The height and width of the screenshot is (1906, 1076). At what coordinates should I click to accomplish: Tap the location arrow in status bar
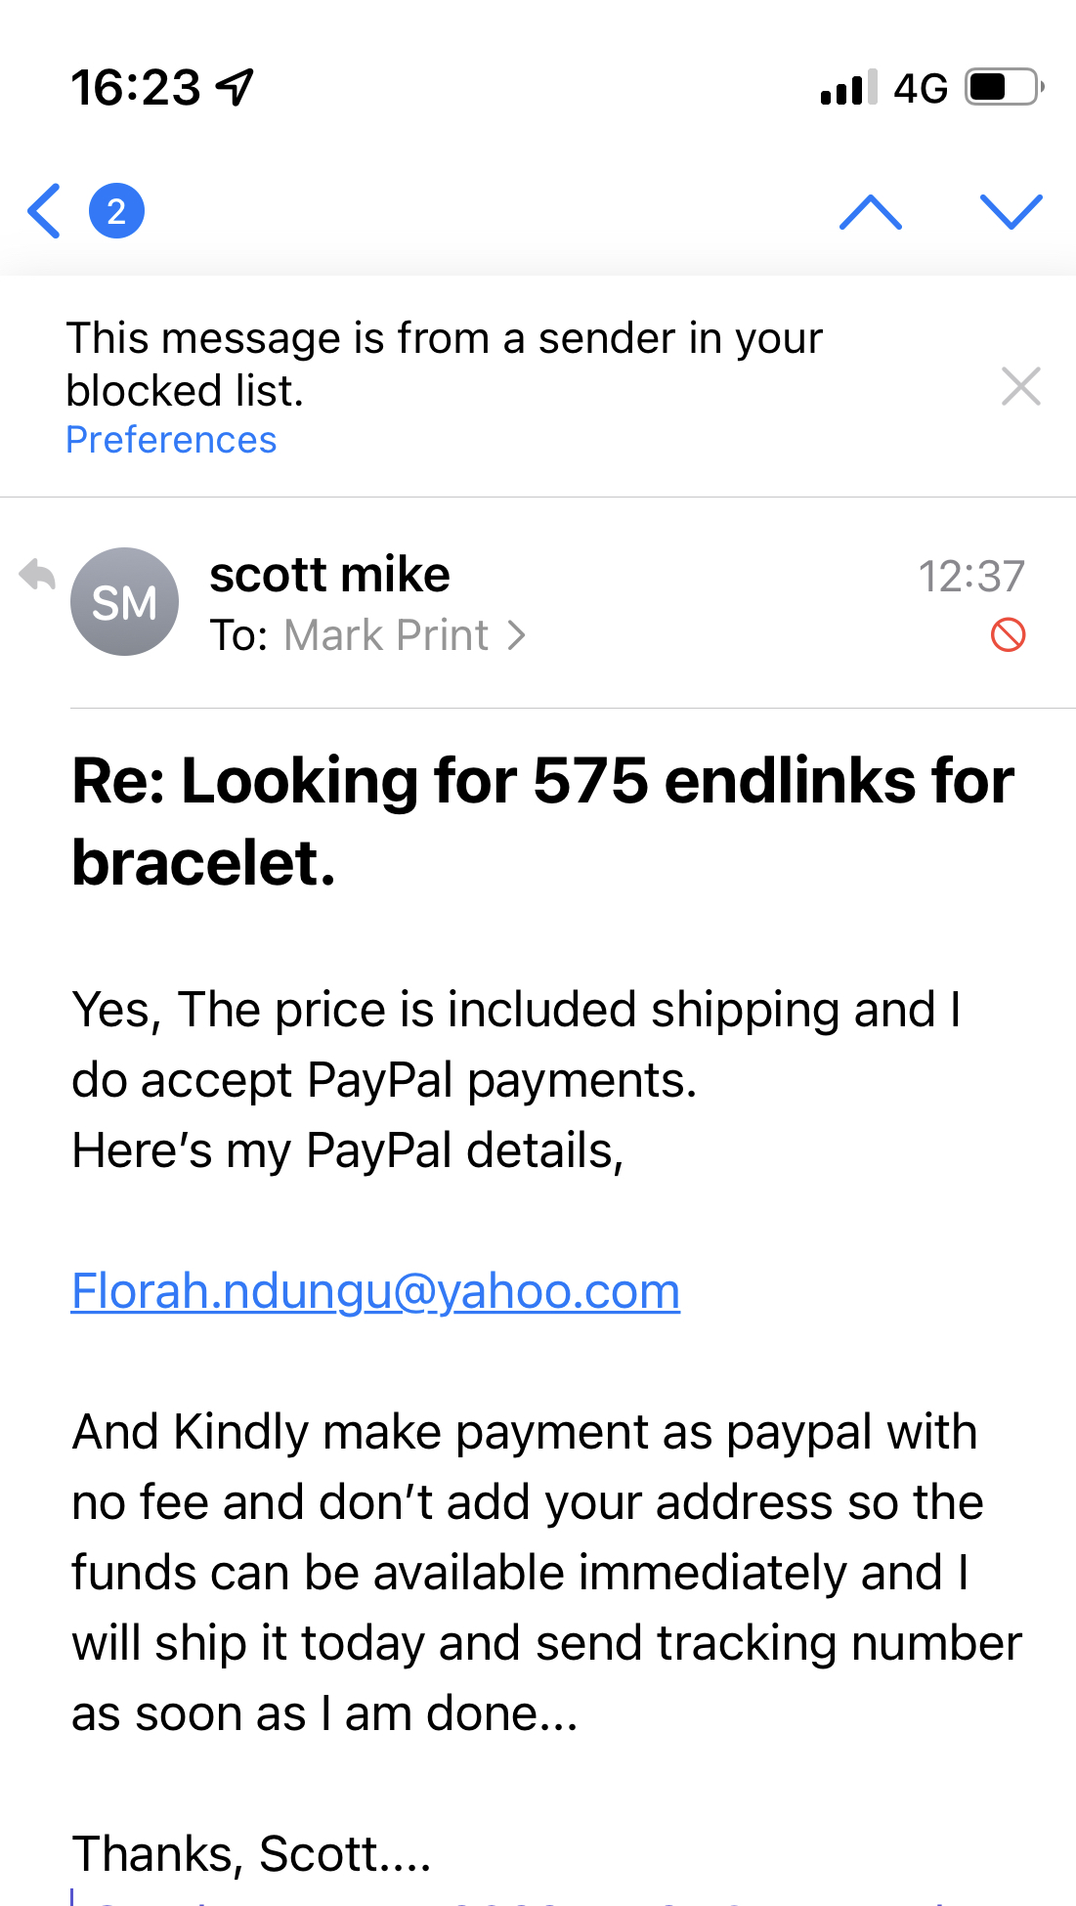tap(235, 87)
